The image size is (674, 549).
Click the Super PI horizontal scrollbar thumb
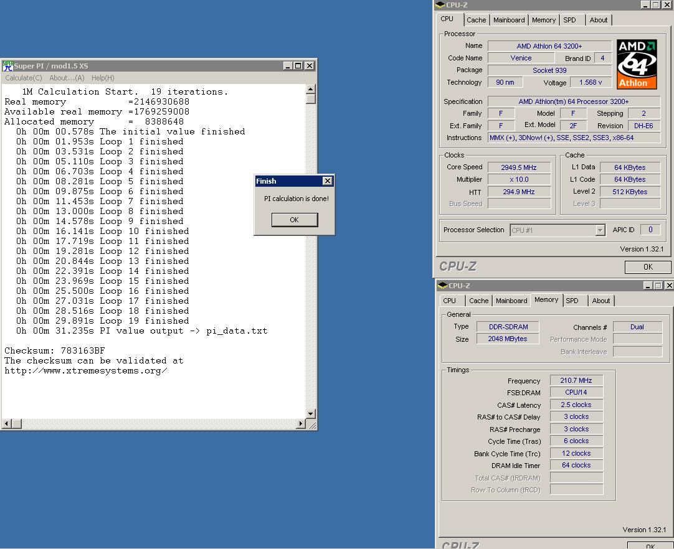16,423
